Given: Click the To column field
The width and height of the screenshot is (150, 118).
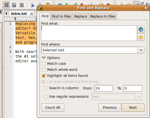Looking at the screenshot, I should coord(133,88).
